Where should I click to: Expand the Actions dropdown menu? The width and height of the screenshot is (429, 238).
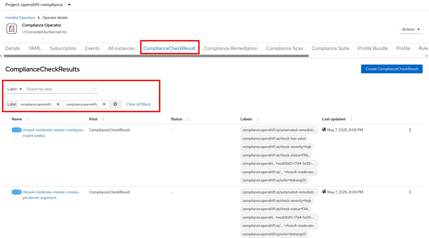[411, 29]
